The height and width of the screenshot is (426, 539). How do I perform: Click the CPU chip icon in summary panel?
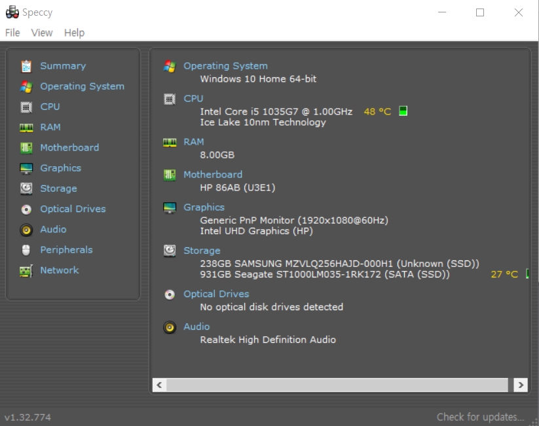(170, 99)
